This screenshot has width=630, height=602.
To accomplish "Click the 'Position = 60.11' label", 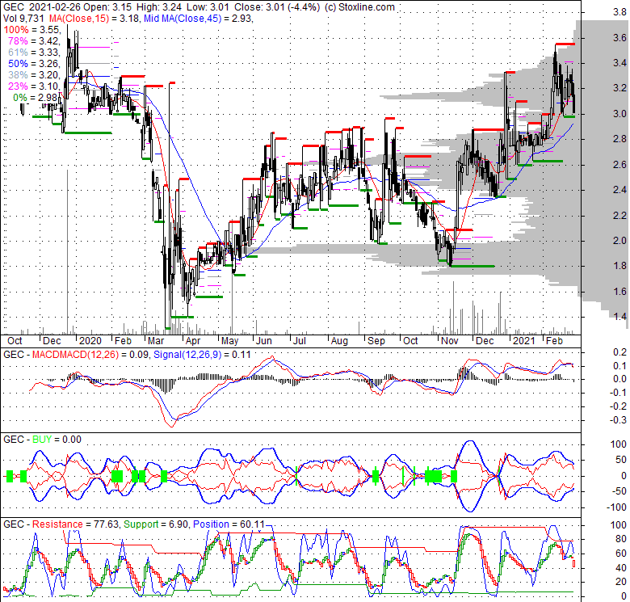I will [x=229, y=524].
